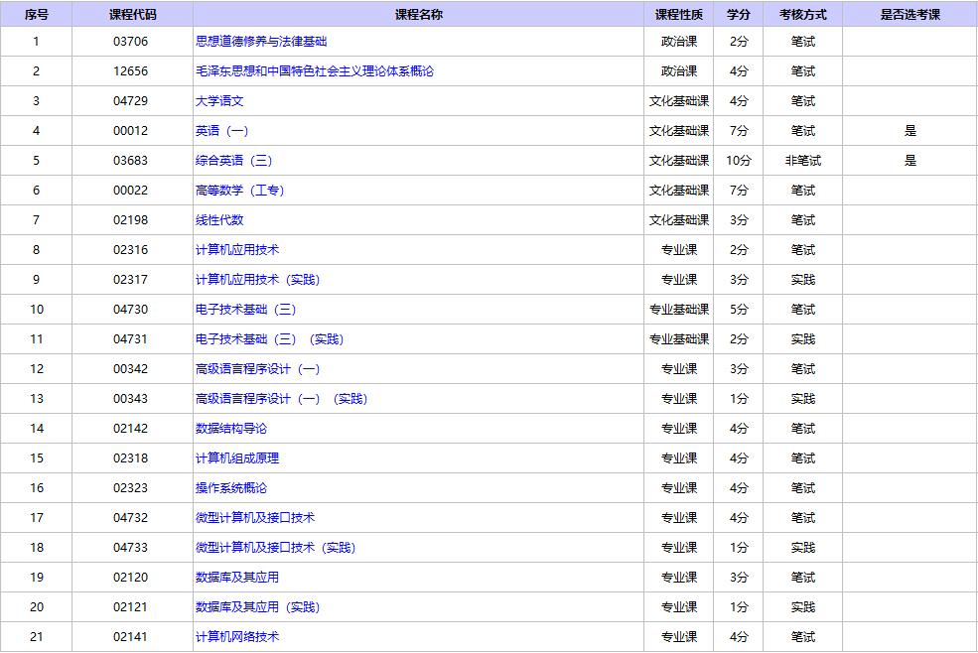978x653 pixels.
Task: Open the 线性代数 course link
Action: coord(219,220)
